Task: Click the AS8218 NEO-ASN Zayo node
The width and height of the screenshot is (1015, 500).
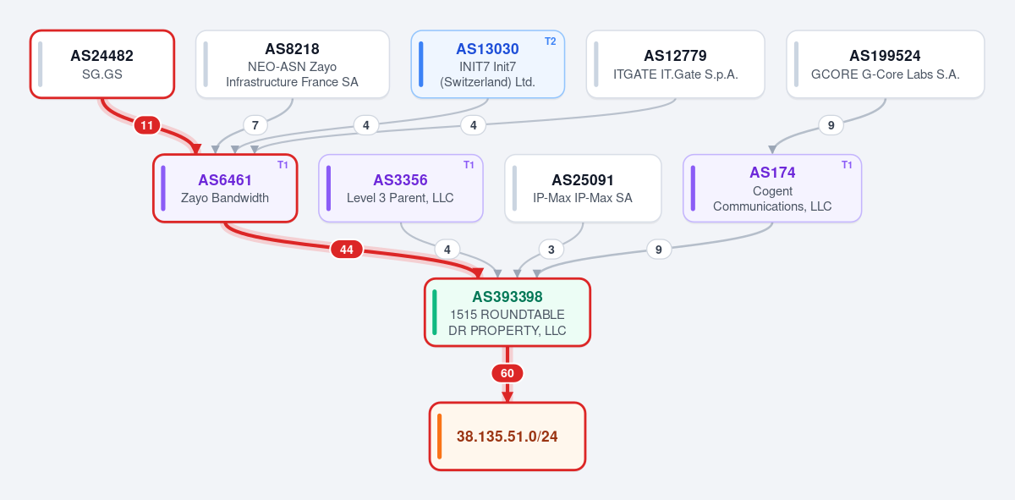Action: (292, 64)
